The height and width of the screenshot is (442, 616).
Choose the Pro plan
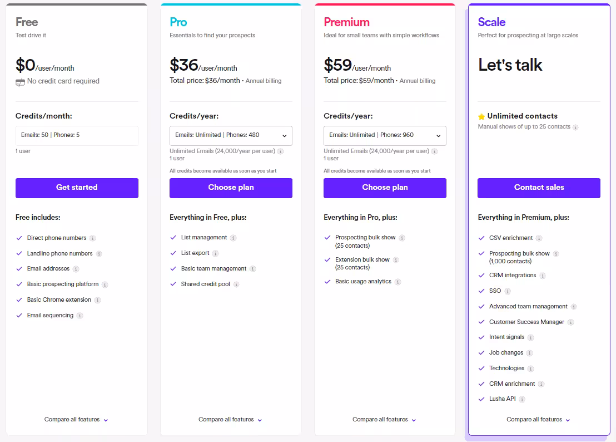point(231,188)
